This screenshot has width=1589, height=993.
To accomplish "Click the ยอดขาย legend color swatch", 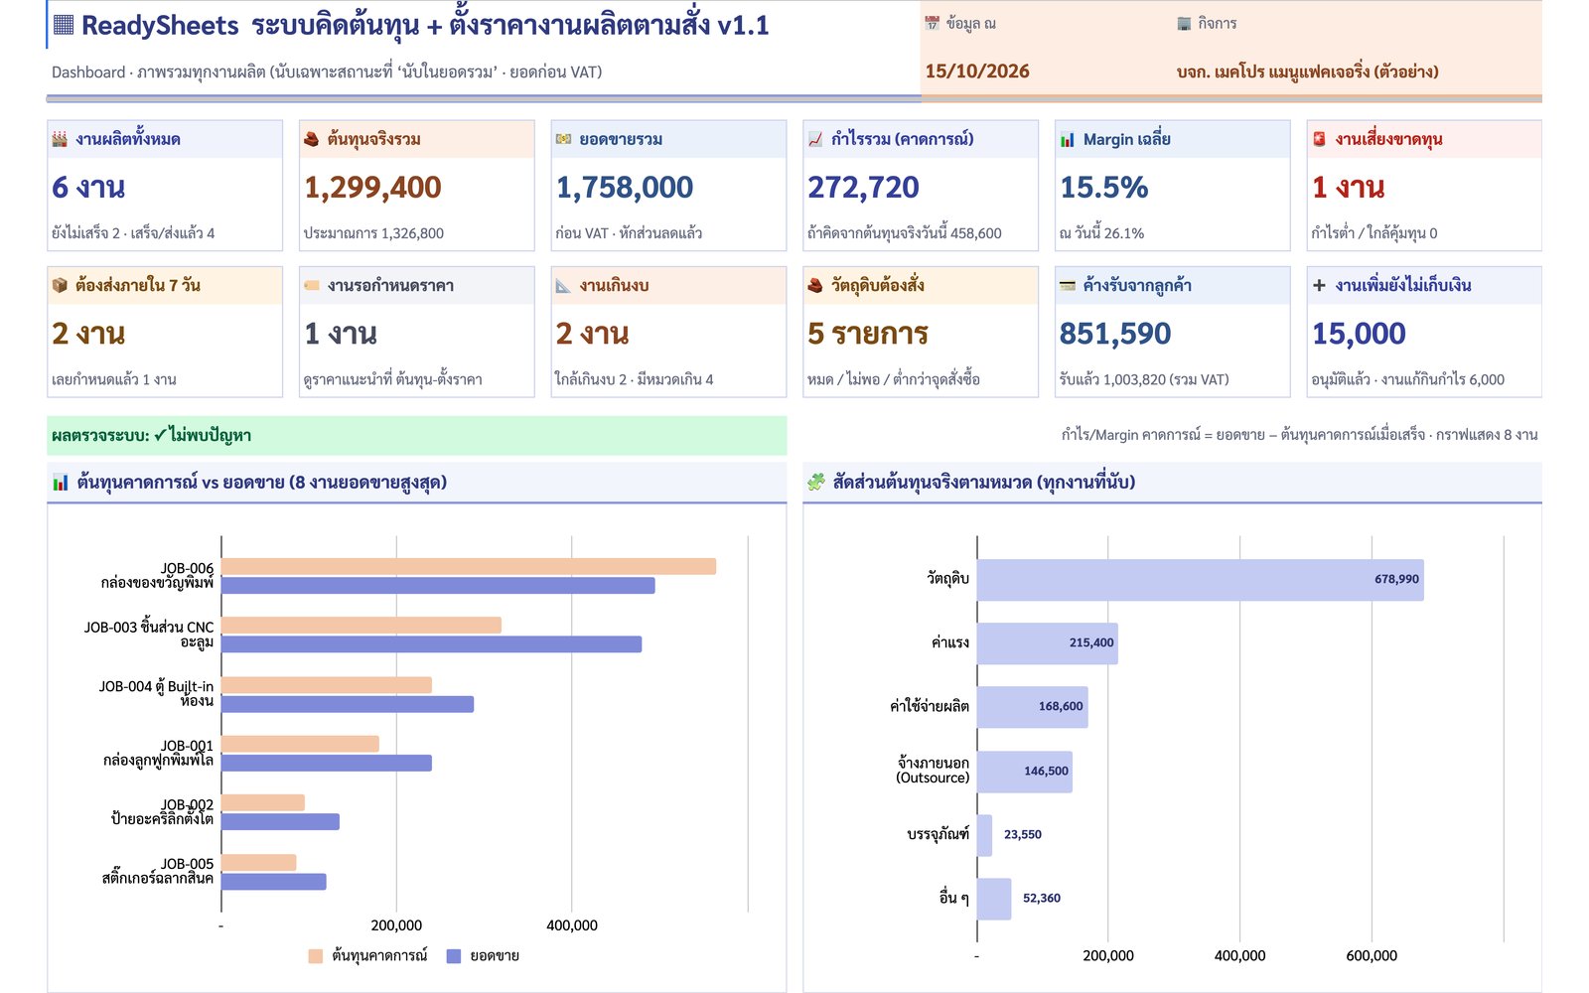I will [x=454, y=956].
